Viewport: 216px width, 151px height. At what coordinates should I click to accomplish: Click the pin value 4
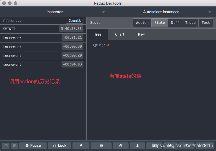click(108, 45)
